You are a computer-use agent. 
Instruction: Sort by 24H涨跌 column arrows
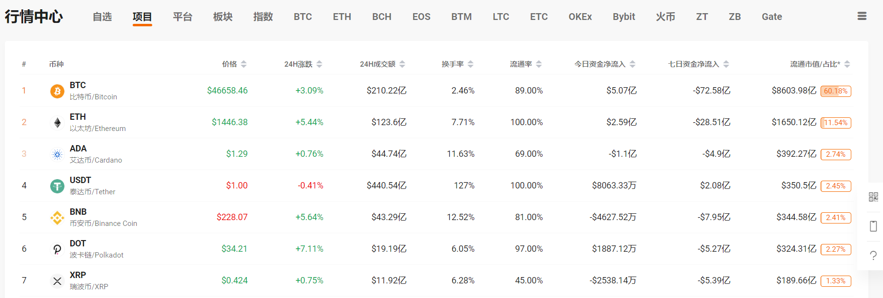pos(319,64)
